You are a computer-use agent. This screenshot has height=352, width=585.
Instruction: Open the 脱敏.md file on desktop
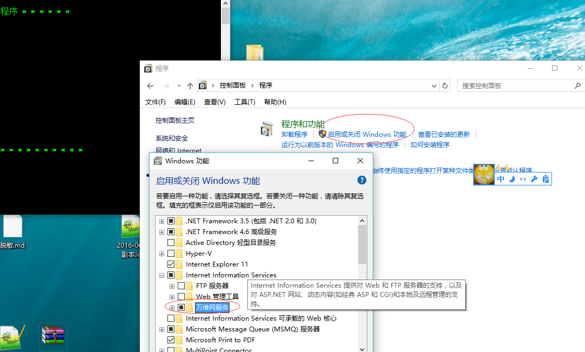(x=12, y=232)
